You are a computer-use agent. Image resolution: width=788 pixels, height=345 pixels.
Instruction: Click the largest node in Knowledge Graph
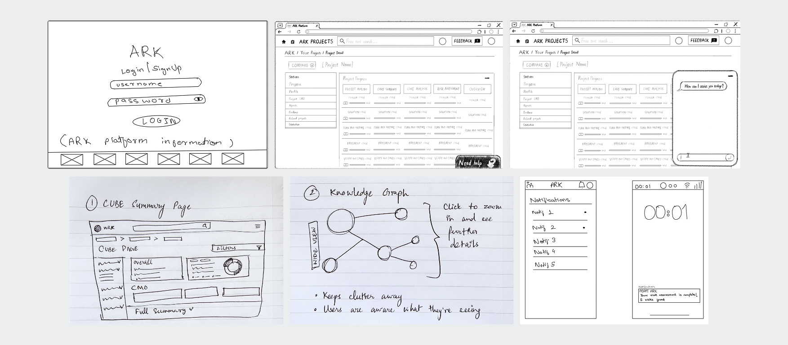(341, 222)
